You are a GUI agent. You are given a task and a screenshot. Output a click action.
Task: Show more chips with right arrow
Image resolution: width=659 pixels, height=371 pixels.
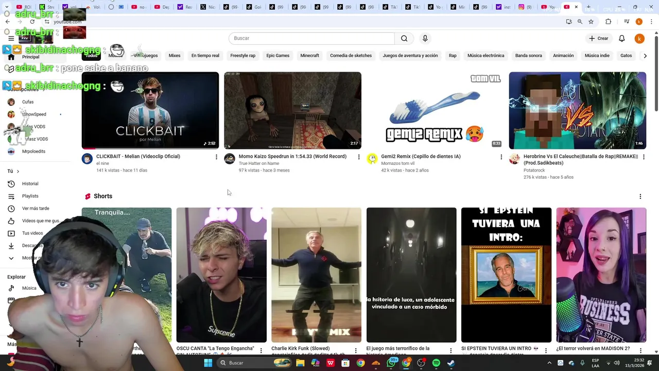click(645, 56)
